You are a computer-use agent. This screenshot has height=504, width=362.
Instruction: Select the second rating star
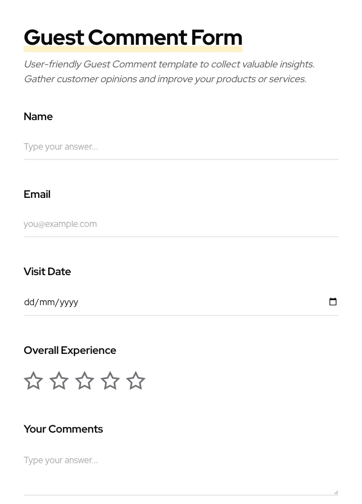coord(59,381)
